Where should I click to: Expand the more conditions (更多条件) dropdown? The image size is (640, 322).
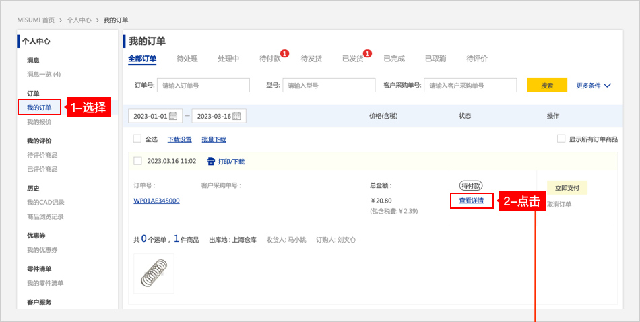[594, 86]
